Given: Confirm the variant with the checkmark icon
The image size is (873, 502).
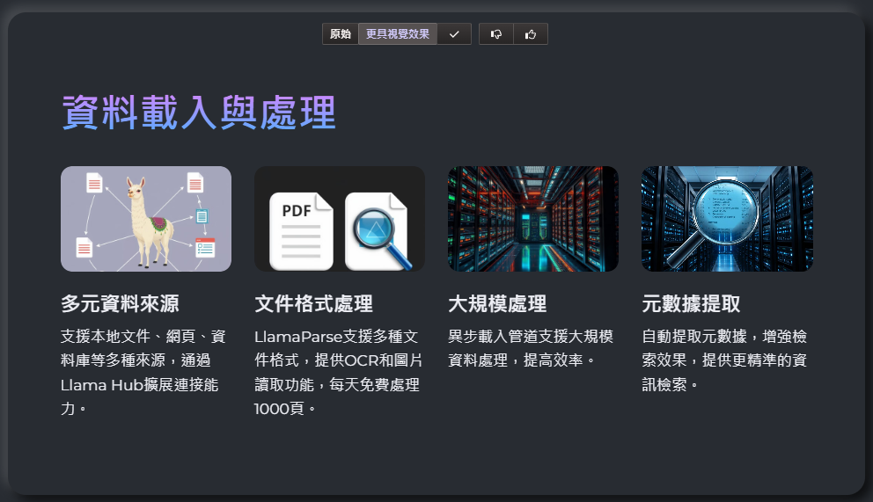Looking at the screenshot, I should pyautogui.click(x=454, y=34).
